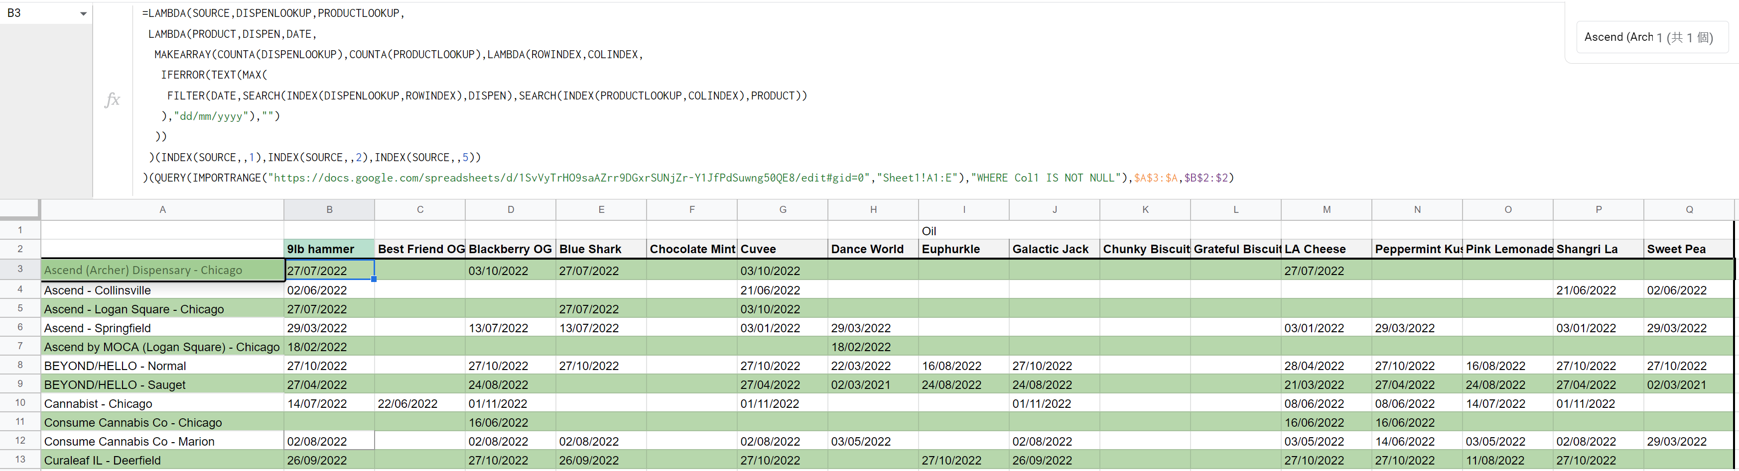Select 'Ascend - Springfield' cell
The height and width of the screenshot is (471, 1739).
coord(162,327)
